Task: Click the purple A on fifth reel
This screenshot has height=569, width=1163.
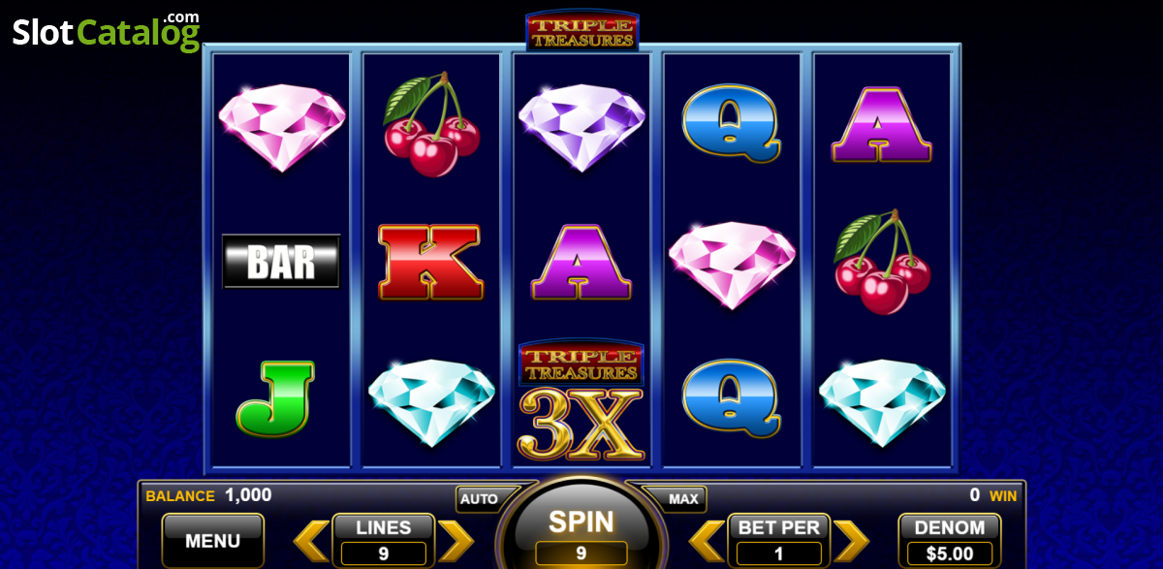Action: coord(882,124)
